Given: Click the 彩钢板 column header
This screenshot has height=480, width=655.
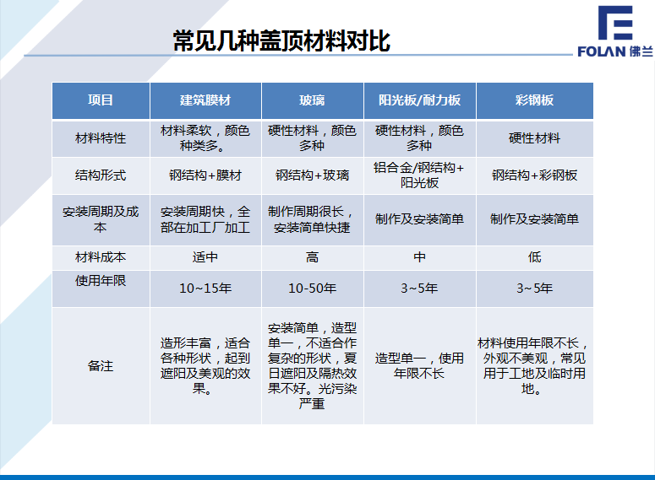Looking at the screenshot, I should [534, 100].
